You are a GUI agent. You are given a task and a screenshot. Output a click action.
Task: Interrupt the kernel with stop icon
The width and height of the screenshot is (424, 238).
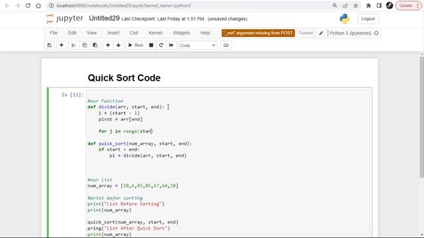(x=151, y=46)
